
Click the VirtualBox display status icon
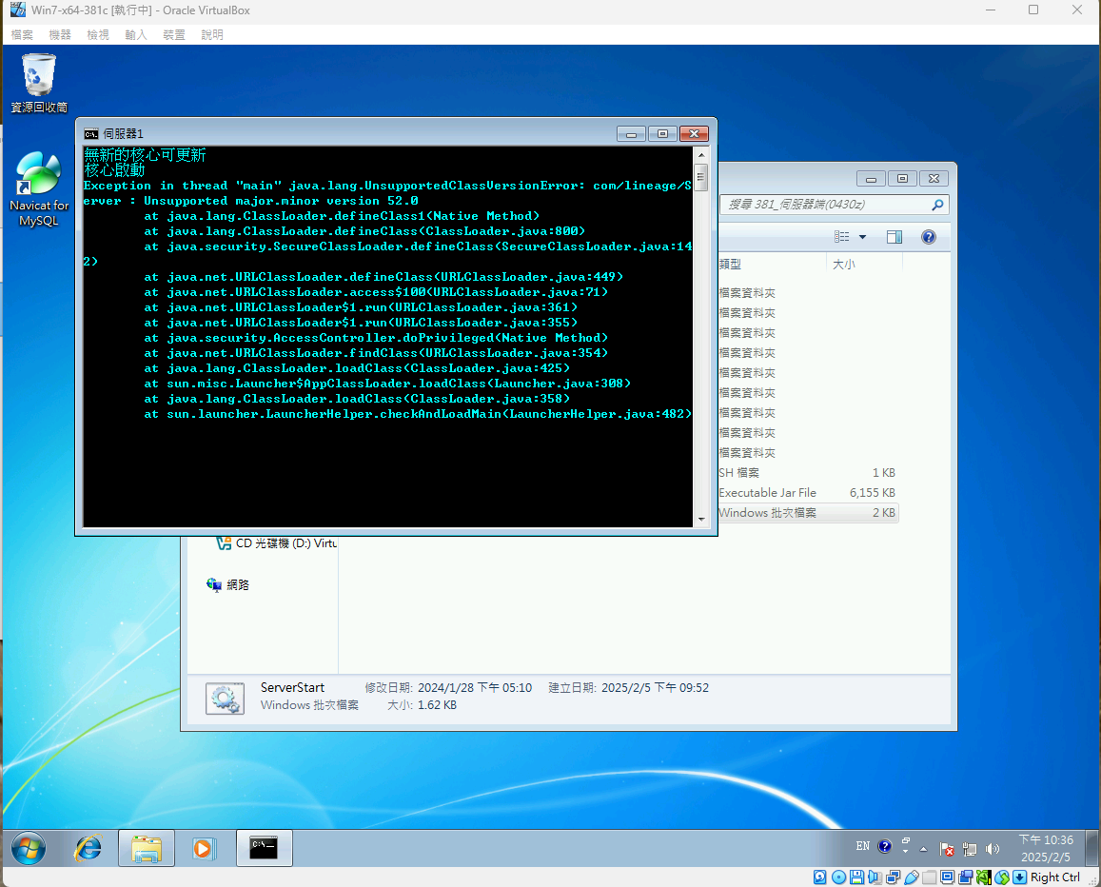[947, 877]
